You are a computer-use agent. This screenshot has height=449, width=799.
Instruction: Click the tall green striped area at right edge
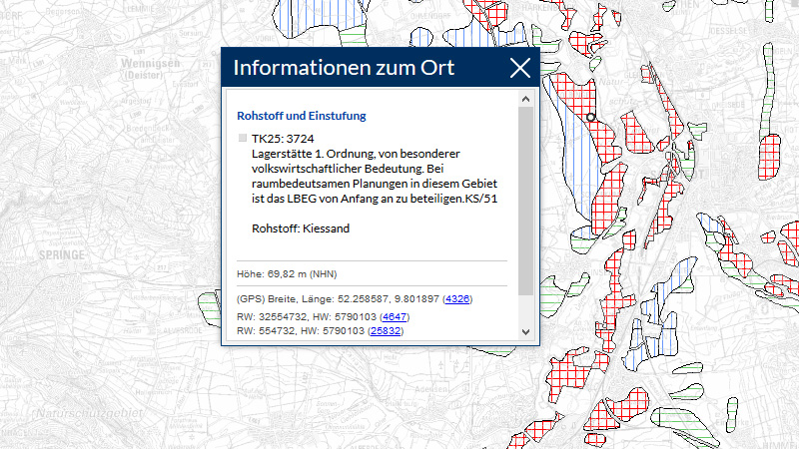click(x=771, y=75)
